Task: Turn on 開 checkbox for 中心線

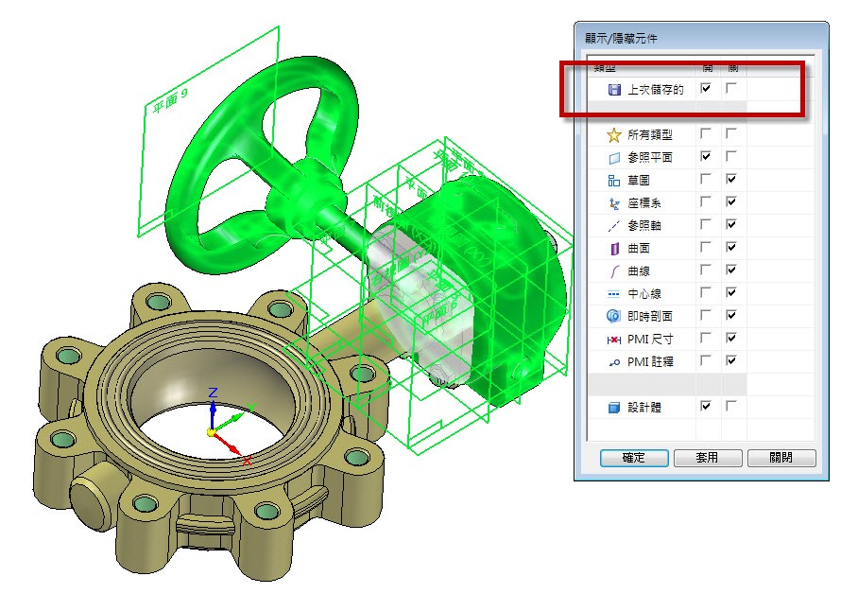Action: [706, 293]
